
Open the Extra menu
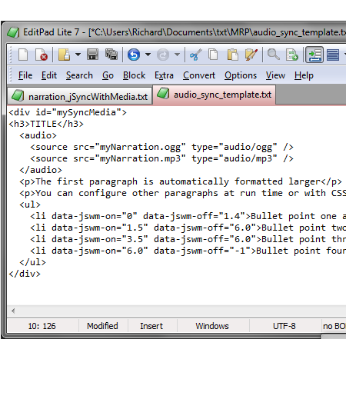tap(164, 75)
